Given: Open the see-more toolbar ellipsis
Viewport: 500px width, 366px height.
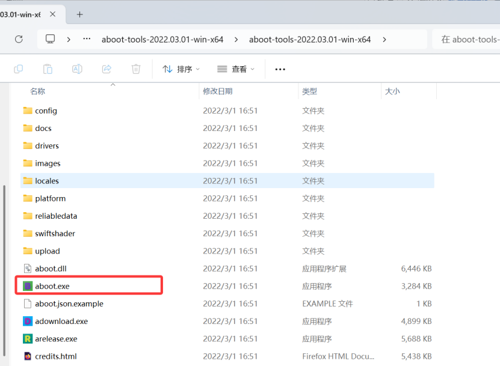Looking at the screenshot, I should pos(280,69).
